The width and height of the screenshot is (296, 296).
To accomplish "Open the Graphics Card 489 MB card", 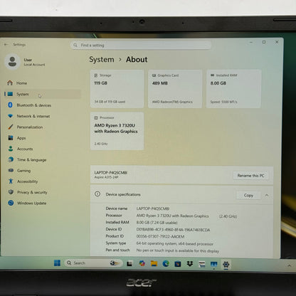I will point(175,89).
